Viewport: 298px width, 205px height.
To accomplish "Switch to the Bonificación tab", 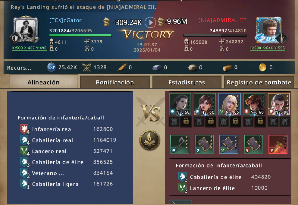I will [x=115, y=82].
